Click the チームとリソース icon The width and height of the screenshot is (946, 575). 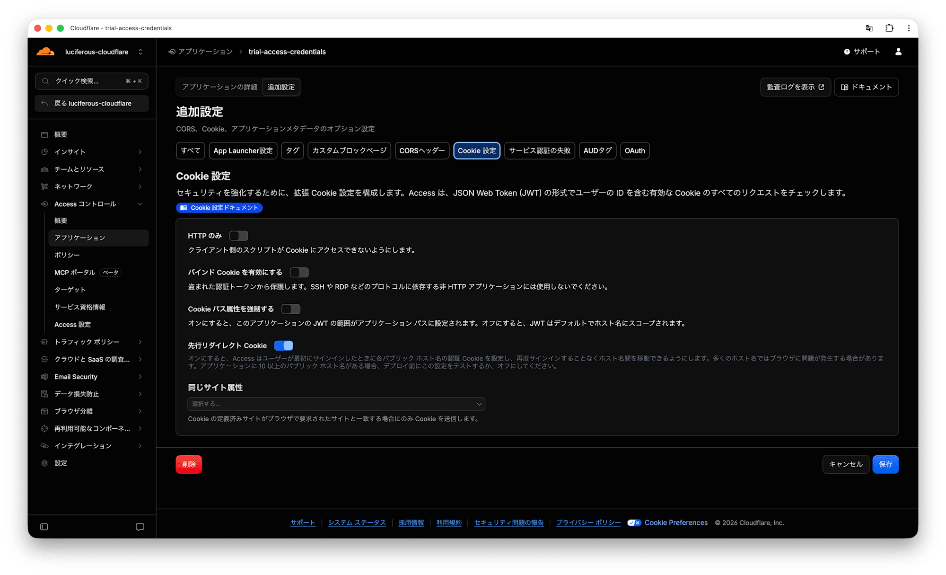[x=44, y=169]
